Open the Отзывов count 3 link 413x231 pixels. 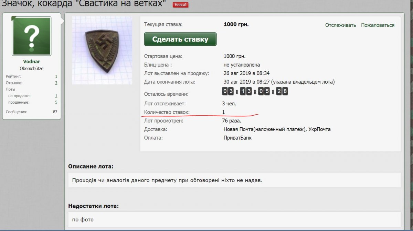click(56, 83)
